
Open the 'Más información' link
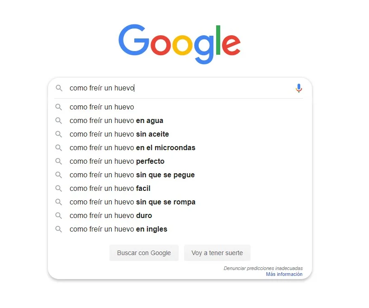284,274
